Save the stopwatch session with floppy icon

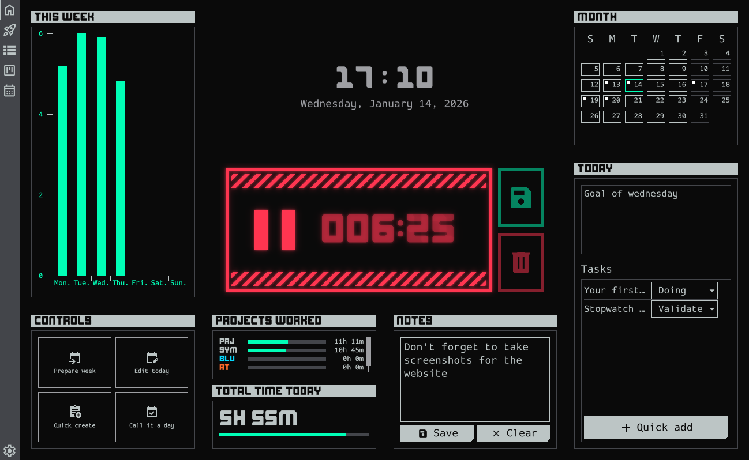521,198
